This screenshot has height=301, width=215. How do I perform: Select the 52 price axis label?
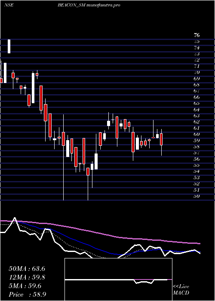[x=197, y=184]
